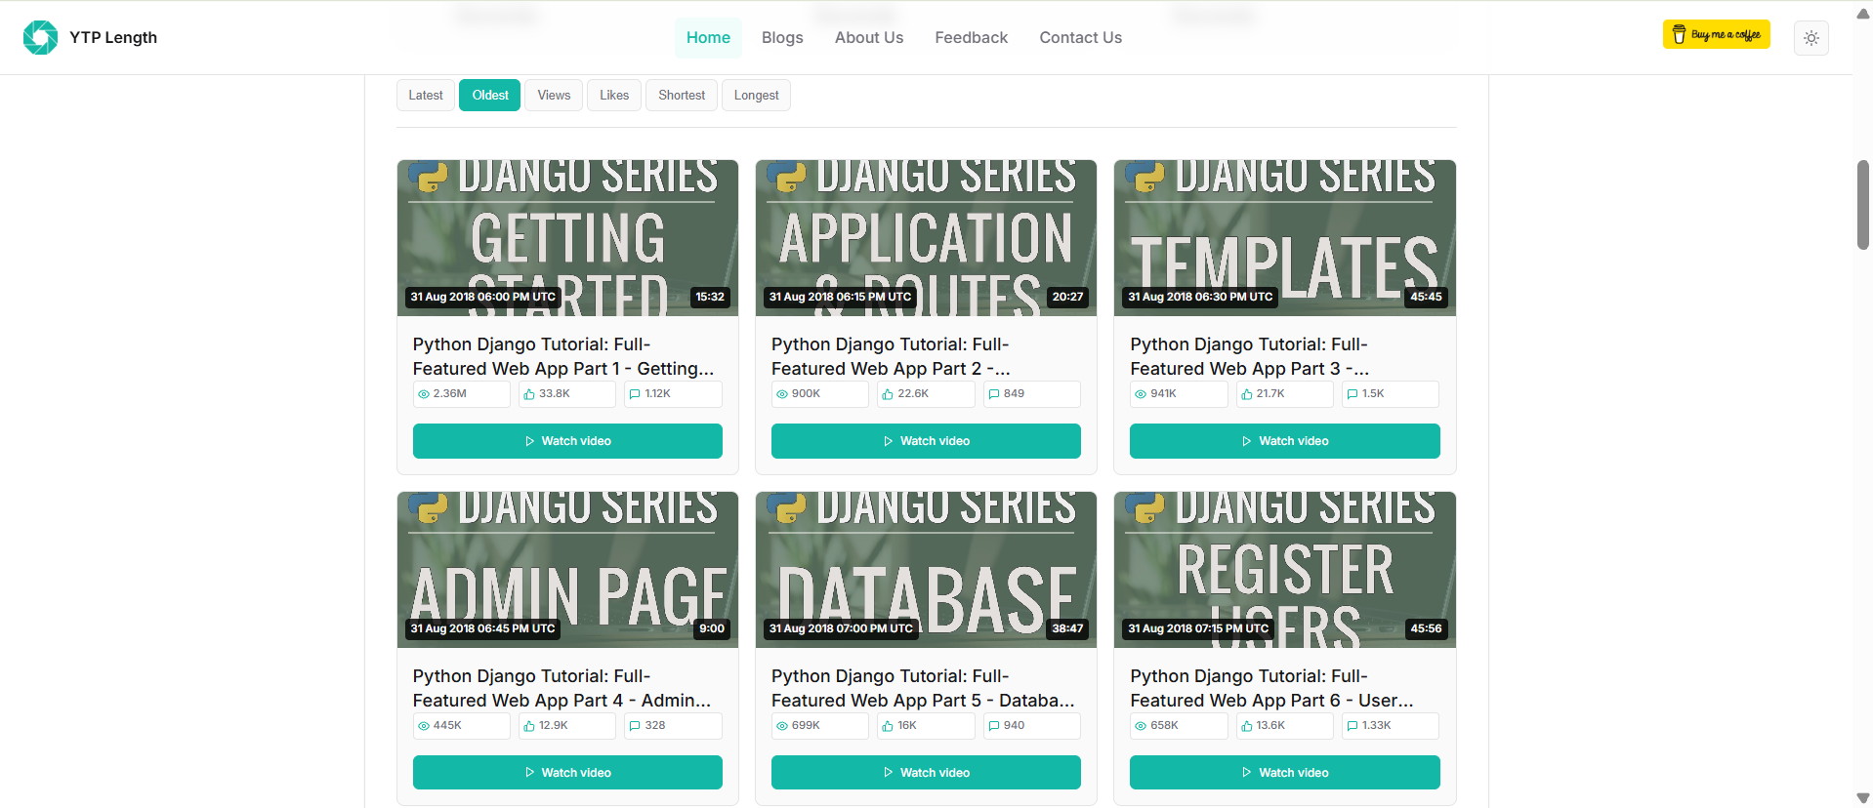The width and height of the screenshot is (1873, 808).
Task: Click the 15:32 duration badge
Action: 710,297
